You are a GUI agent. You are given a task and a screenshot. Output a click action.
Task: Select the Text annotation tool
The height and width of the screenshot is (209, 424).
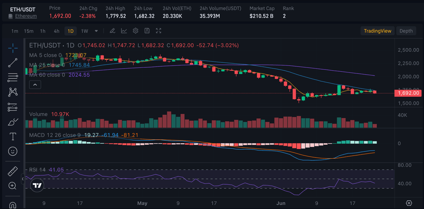pos(13,136)
